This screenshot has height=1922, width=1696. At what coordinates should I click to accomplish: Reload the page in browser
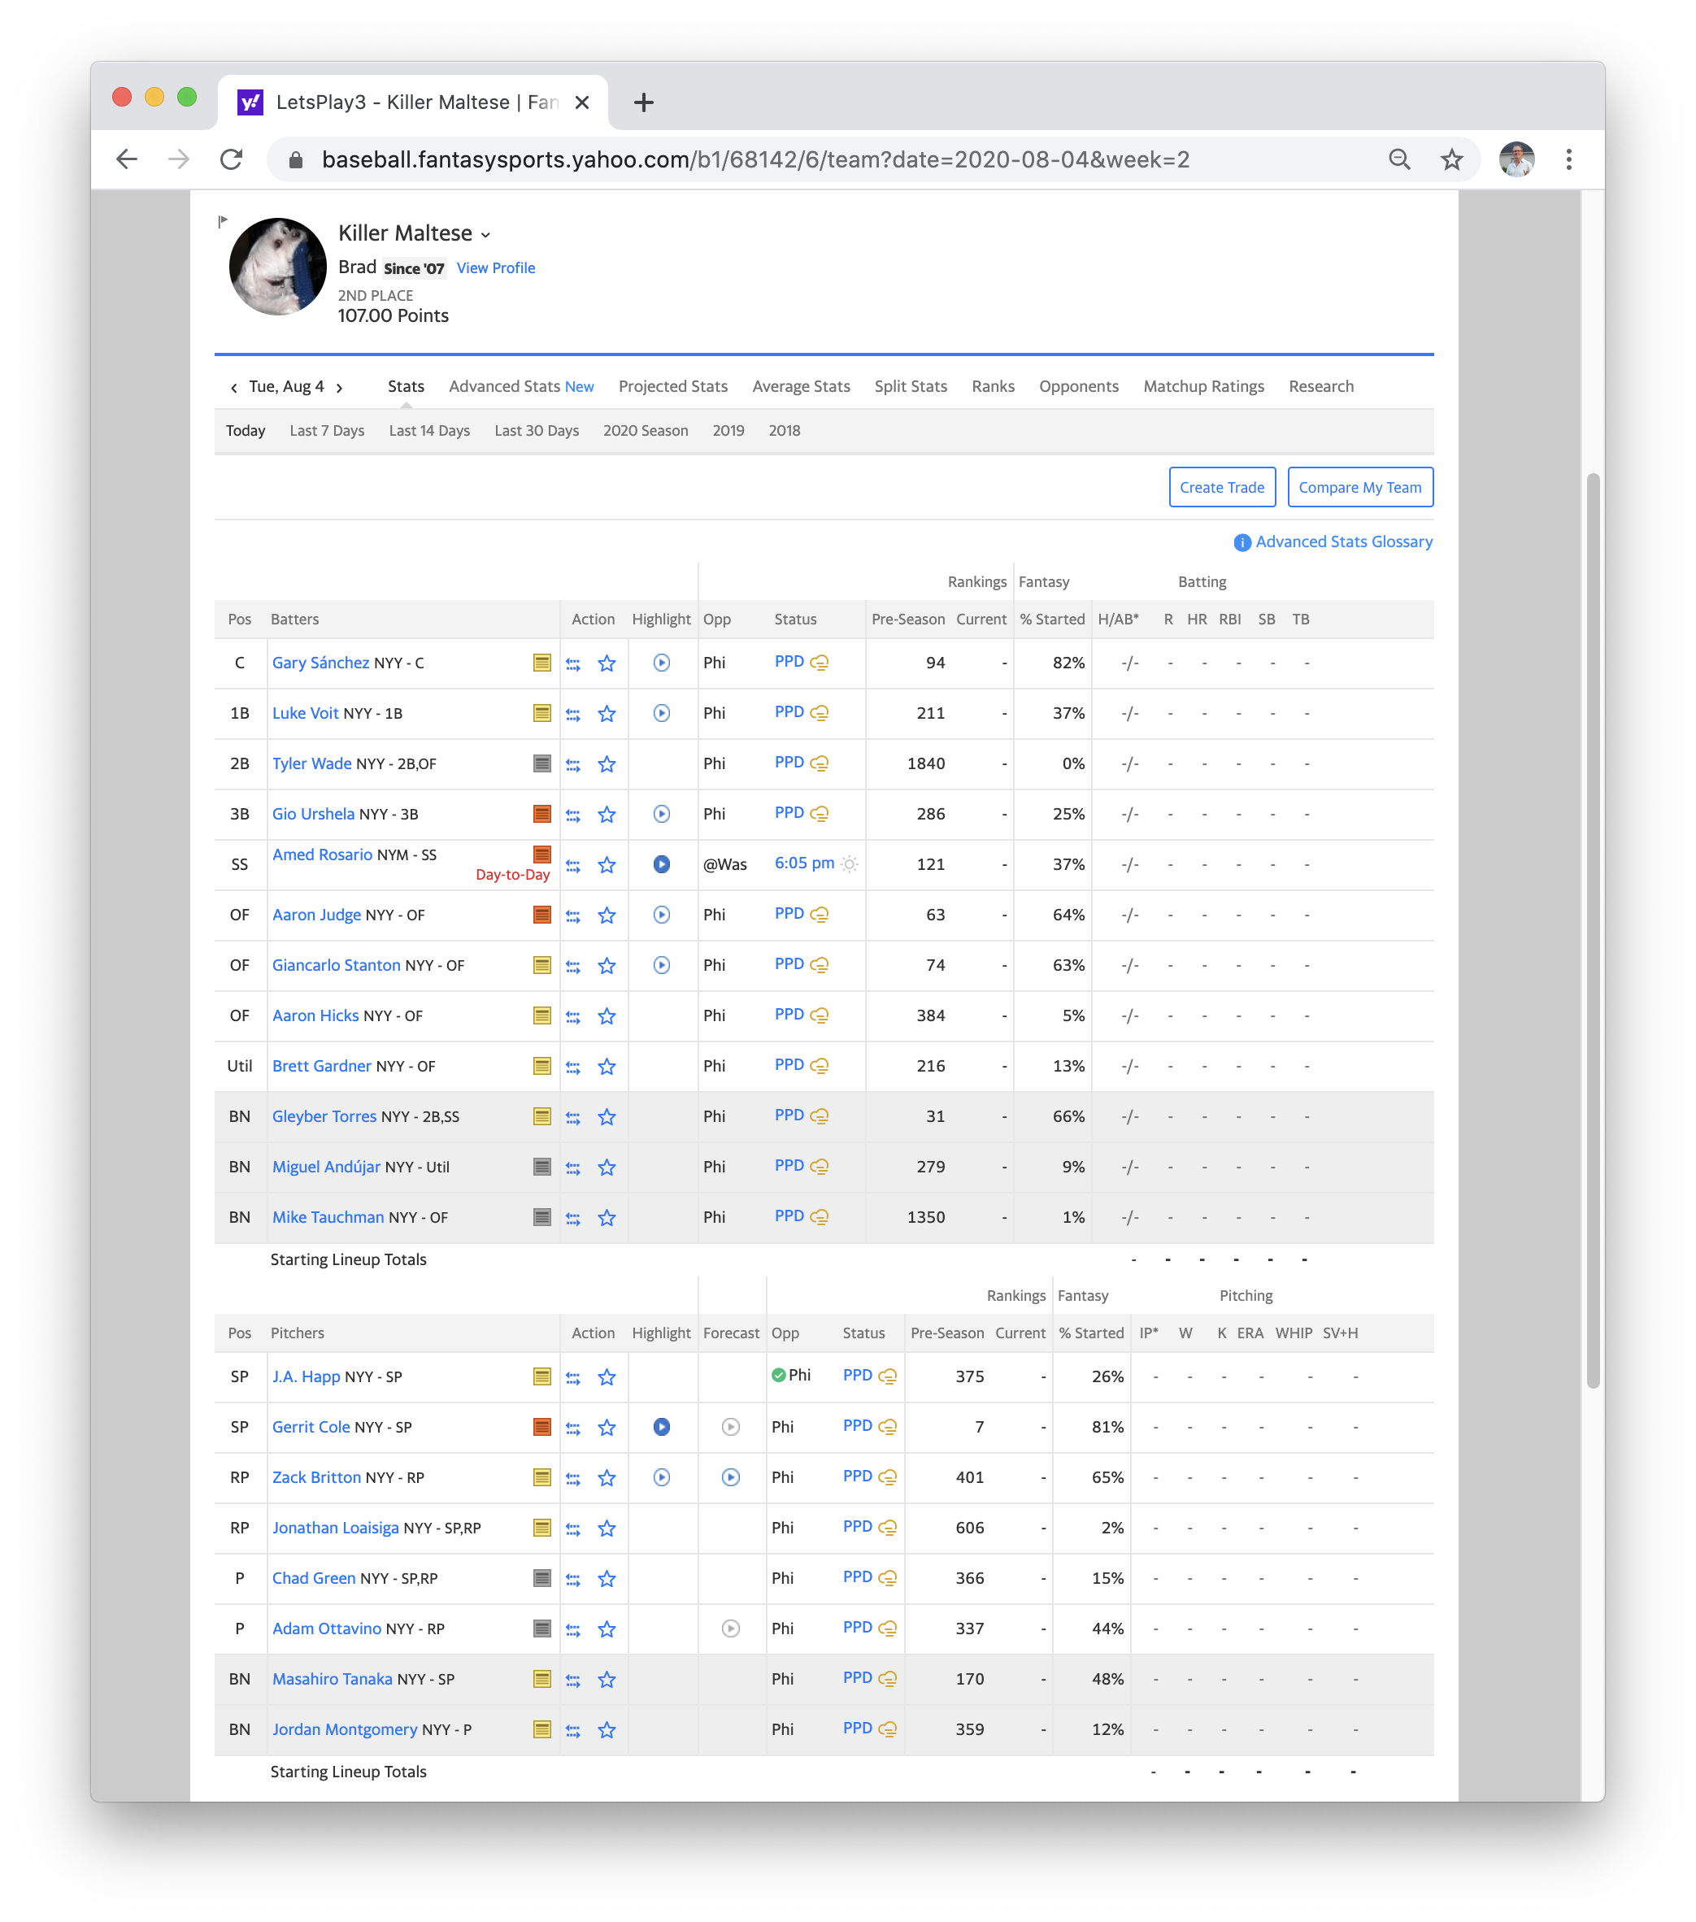tap(231, 160)
